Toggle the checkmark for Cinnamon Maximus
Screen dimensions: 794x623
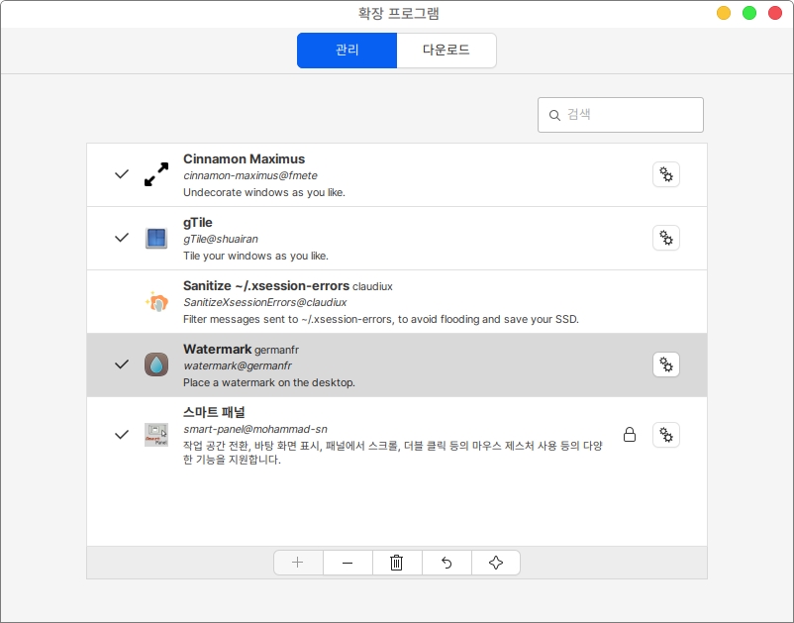click(x=122, y=174)
